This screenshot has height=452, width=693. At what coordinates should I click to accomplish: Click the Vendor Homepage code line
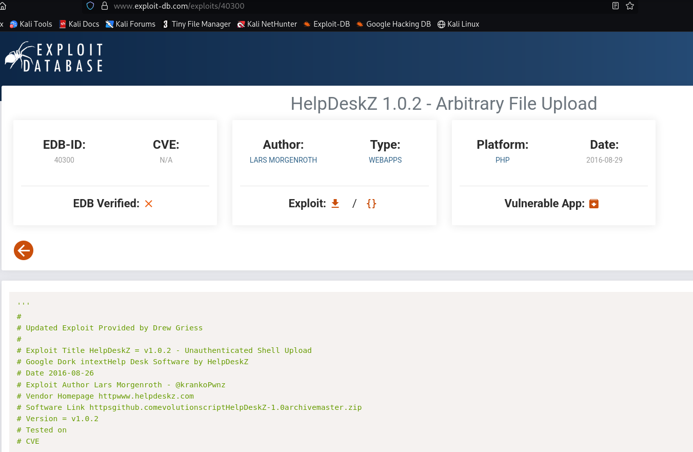coord(105,396)
